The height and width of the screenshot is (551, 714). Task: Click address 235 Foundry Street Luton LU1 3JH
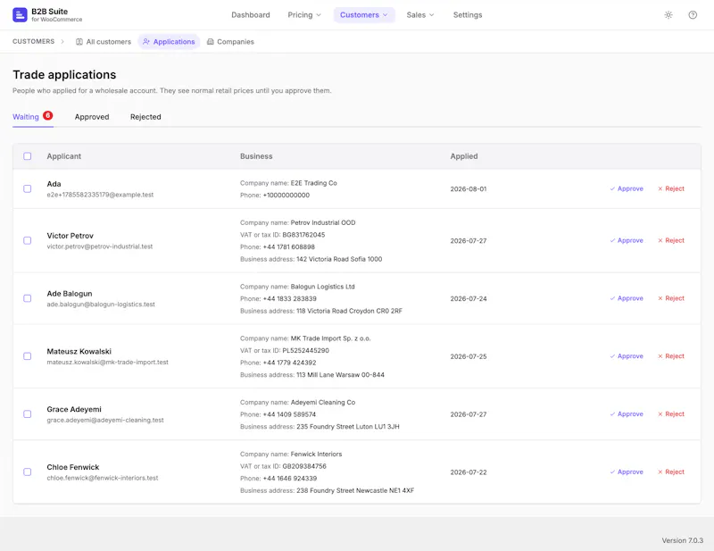(x=348, y=427)
